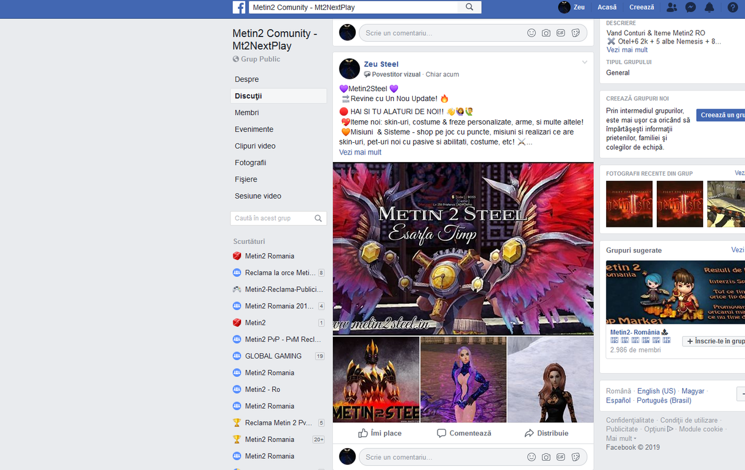Open the armored warrior Metin2Steel thumbnail
Screen dimensions: 745x470
376,380
